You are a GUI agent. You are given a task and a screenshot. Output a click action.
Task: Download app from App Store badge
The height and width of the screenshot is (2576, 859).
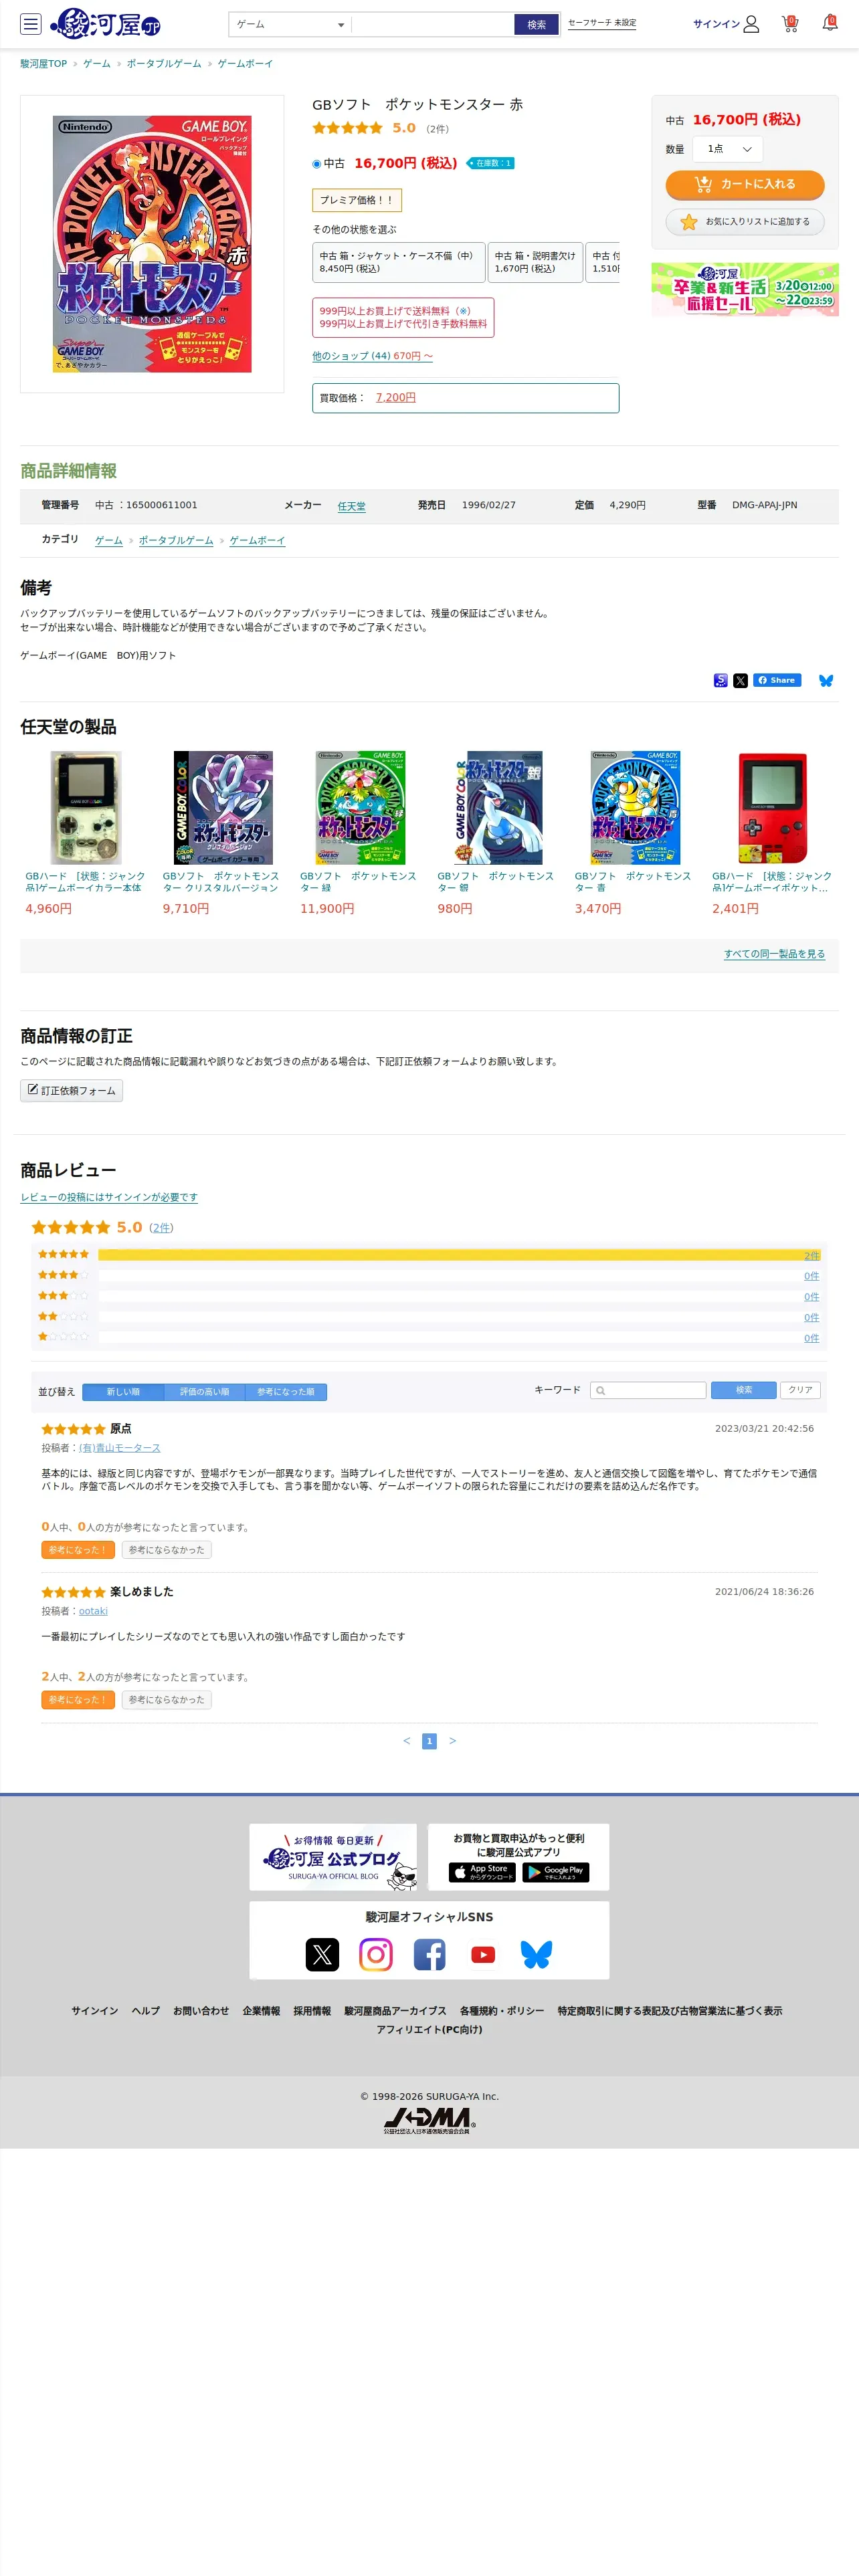click(x=482, y=1872)
